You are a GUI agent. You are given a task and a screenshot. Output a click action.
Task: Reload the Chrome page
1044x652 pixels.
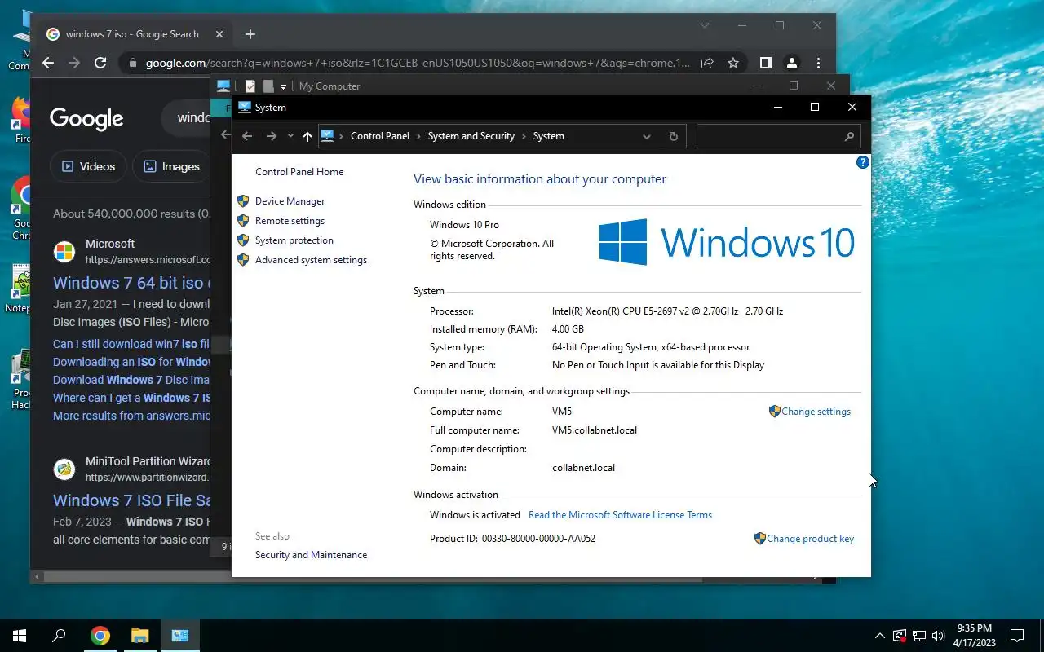(100, 63)
